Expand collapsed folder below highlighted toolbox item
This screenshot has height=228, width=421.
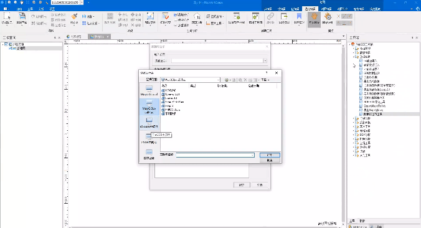pyautogui.click(x=354, y=118)
